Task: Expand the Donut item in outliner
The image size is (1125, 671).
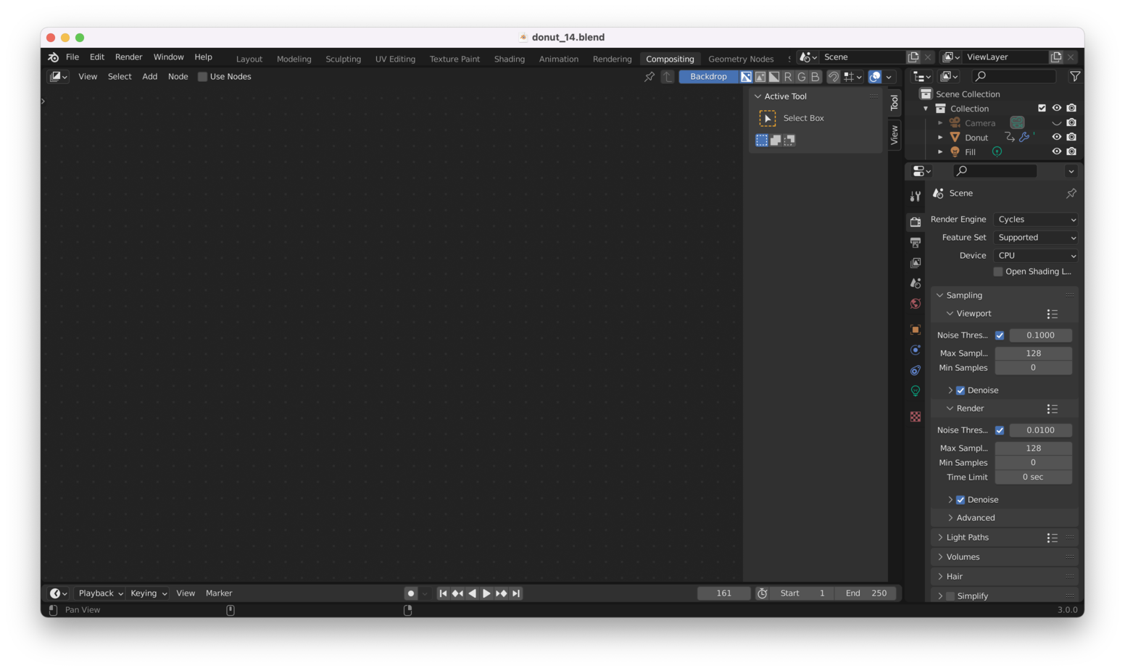Action: pyautogui.click(x=940, y=138)
